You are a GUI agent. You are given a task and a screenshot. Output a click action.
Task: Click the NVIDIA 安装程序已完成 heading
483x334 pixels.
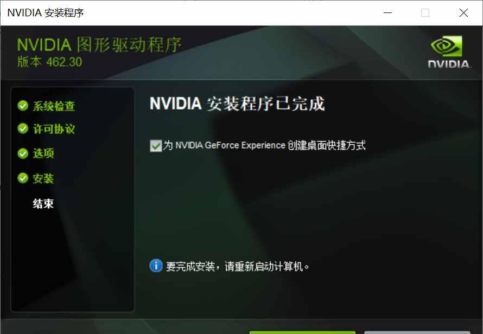pyautogui.click(x=237, y=104)
